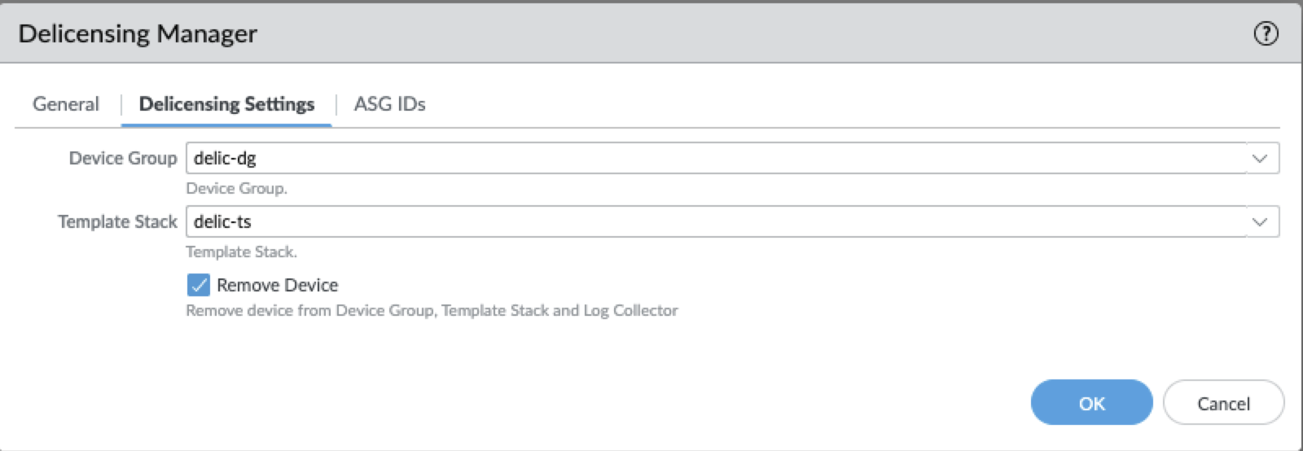Click the separator between General and Delicensing Settings

pos(121,104)
